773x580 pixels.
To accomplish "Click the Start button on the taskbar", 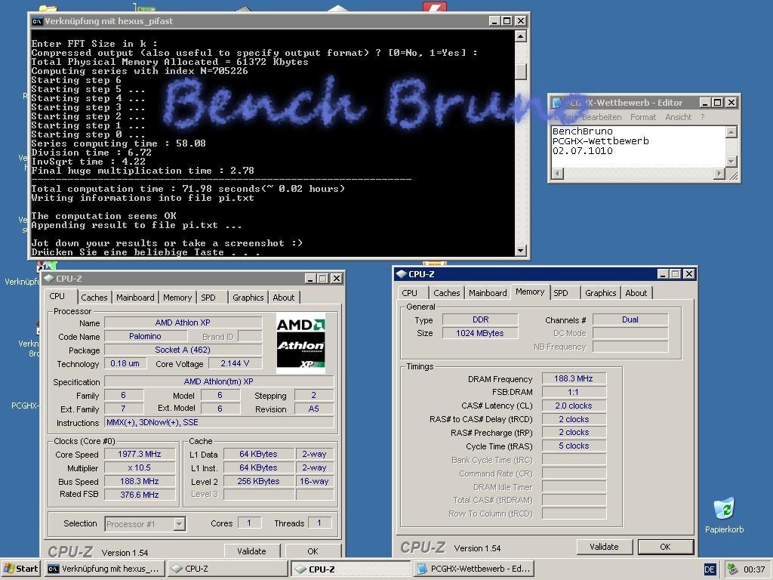I will [x=21, y=569].
